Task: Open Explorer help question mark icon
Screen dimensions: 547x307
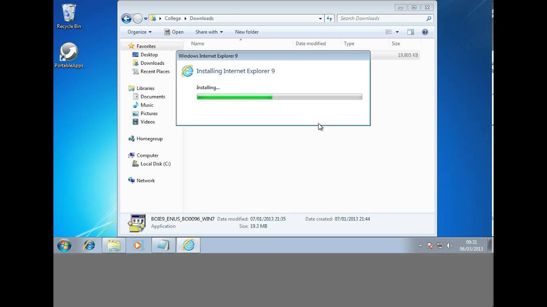Action: [x=425, y=32]
